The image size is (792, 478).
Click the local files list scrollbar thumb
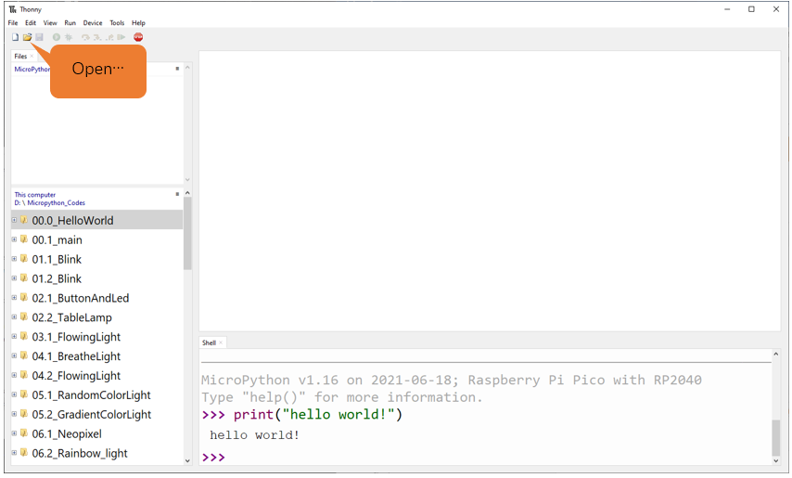[187, 234]
